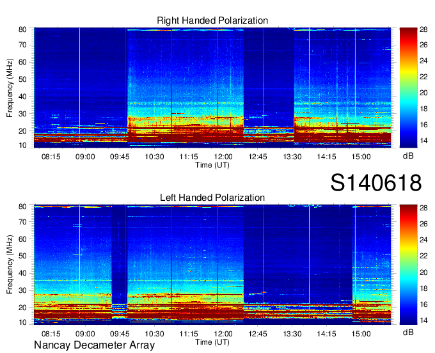Click the 13:30 time tick under Right Handed plot
435x353 pixels.
pyautogui.click(x=292, y=157)
